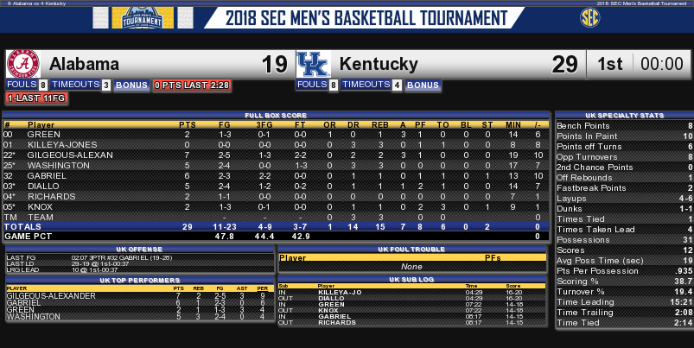The image size is (694, 348).
Task: Select GABRIEL in UK Top Performers
Action: [24, 303]
